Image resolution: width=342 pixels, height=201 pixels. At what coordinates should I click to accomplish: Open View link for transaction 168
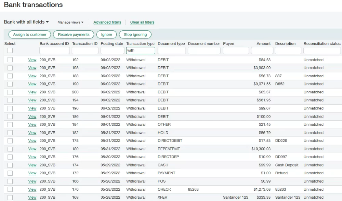click(32, 197)
